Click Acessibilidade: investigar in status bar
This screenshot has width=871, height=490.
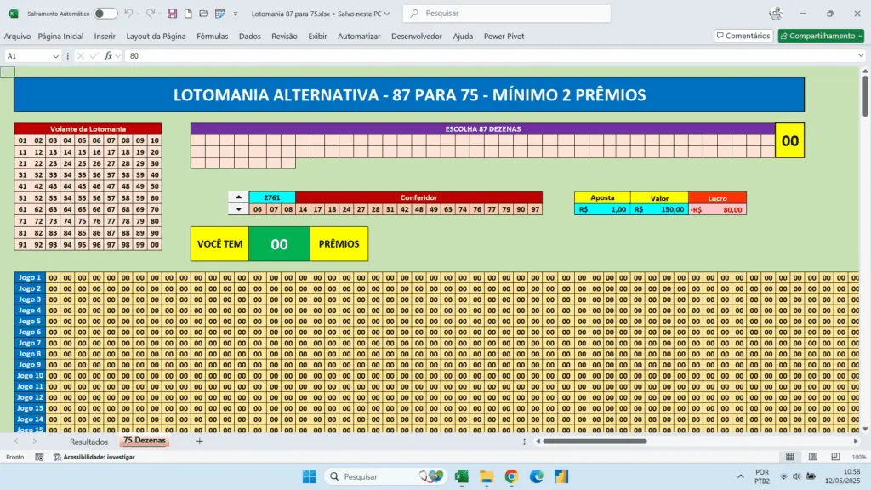pos(94,457)
